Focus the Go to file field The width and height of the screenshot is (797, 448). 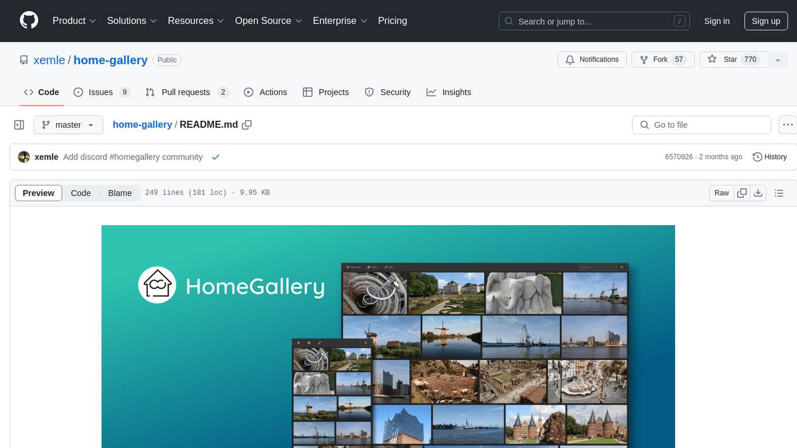[x=701, y=125]
